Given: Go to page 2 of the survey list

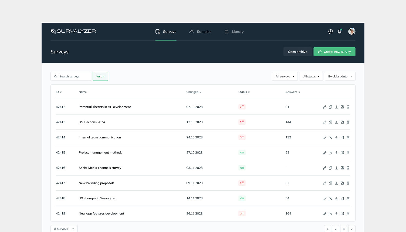Looking at the screenshot, I should coord(336,228).
